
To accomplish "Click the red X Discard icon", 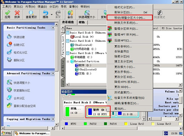I will pyautogui.click(x=17, y=13).
